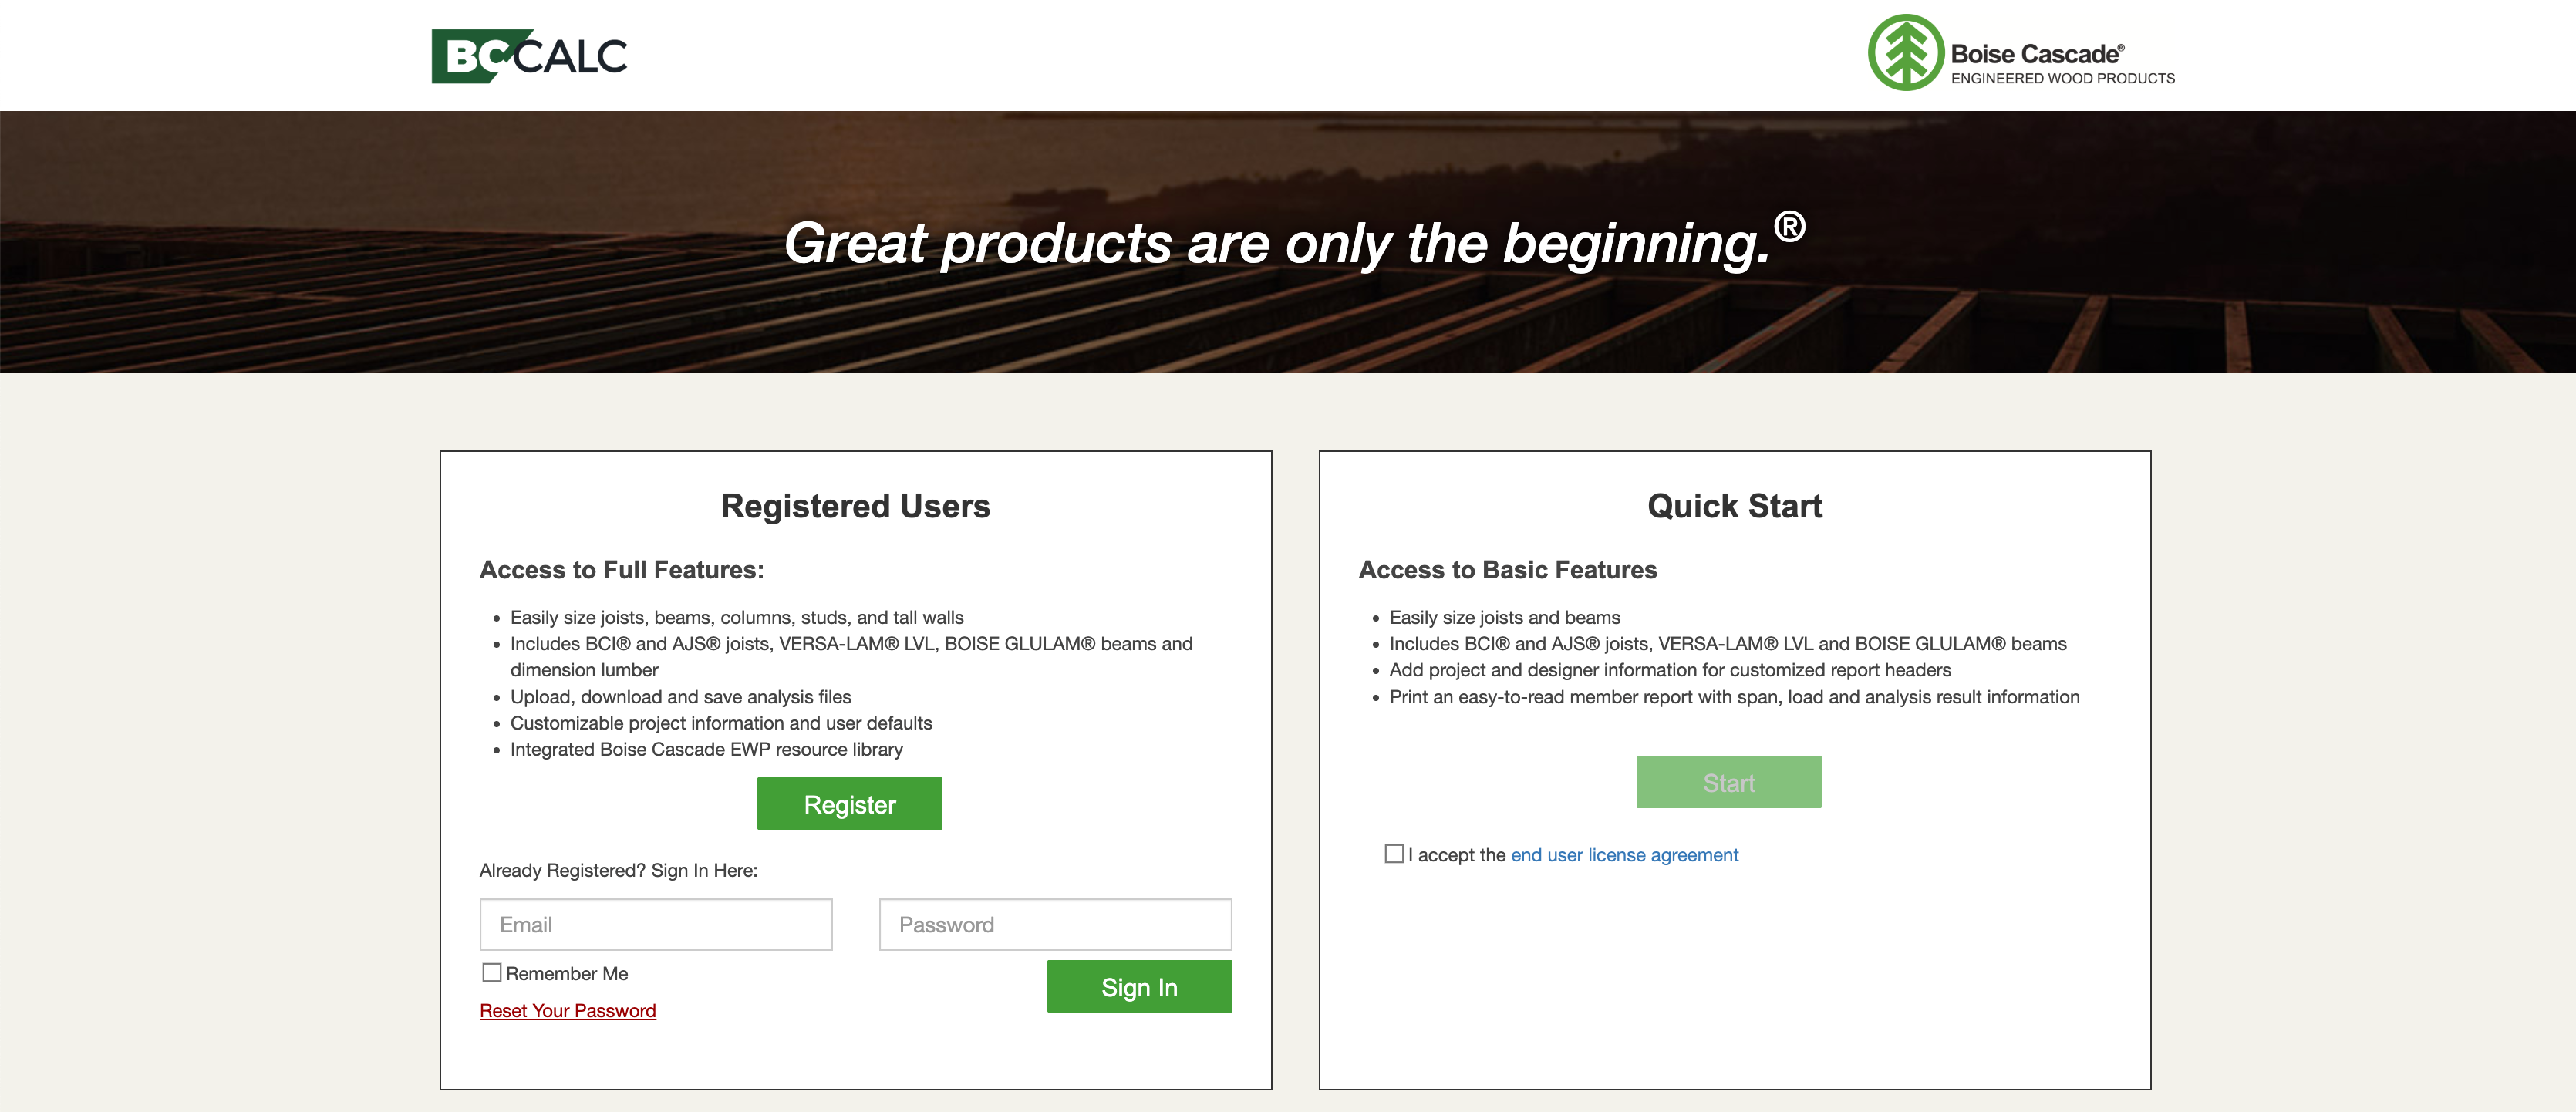Click the hero banner slogan text
The height and width of the screenshot is (1112, 2576).
point(1277,244)
